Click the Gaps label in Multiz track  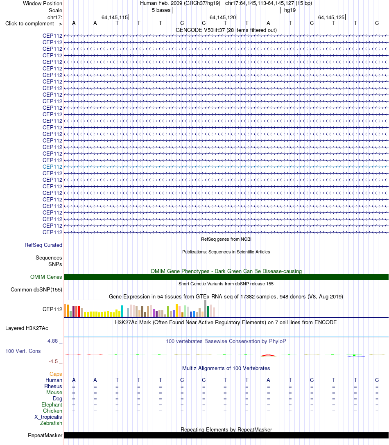tap(56, 374)
